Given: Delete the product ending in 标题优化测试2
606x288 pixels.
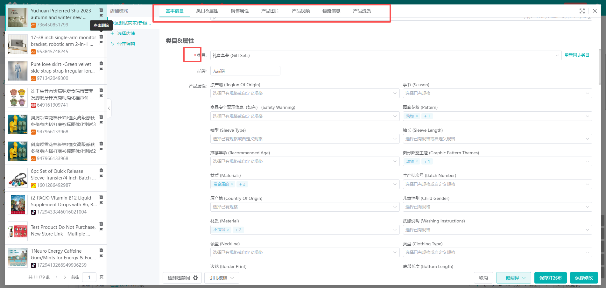Looking at the screenshot, I should (x=101, y=144).
